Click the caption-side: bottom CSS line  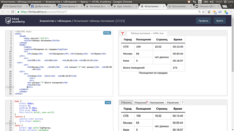point(31,119)
